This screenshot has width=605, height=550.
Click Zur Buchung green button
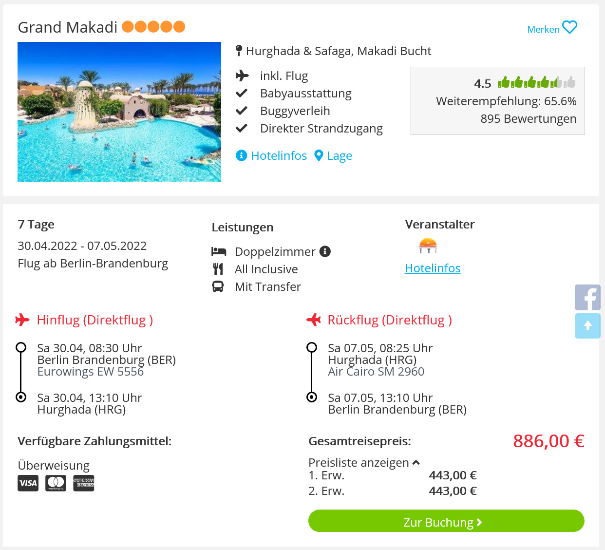point(446,521)
